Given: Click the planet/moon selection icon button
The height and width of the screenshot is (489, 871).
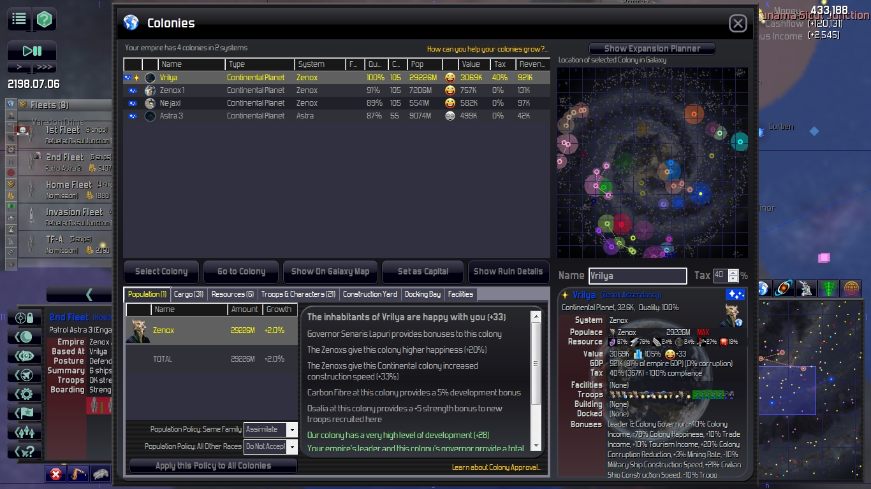Looking at the screenshot, I should 24,337.
